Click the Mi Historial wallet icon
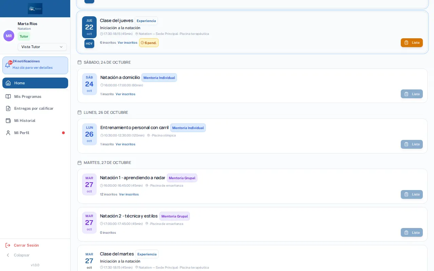 (x=8, y=121)
